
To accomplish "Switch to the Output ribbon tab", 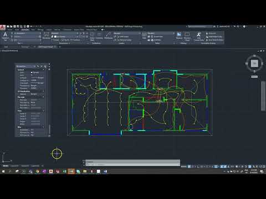I will pyautogui.click(x=49, y=30).
